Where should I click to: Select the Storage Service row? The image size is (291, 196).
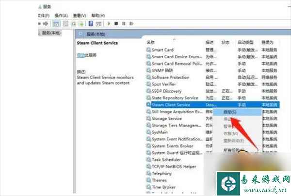tap(167, 118)
